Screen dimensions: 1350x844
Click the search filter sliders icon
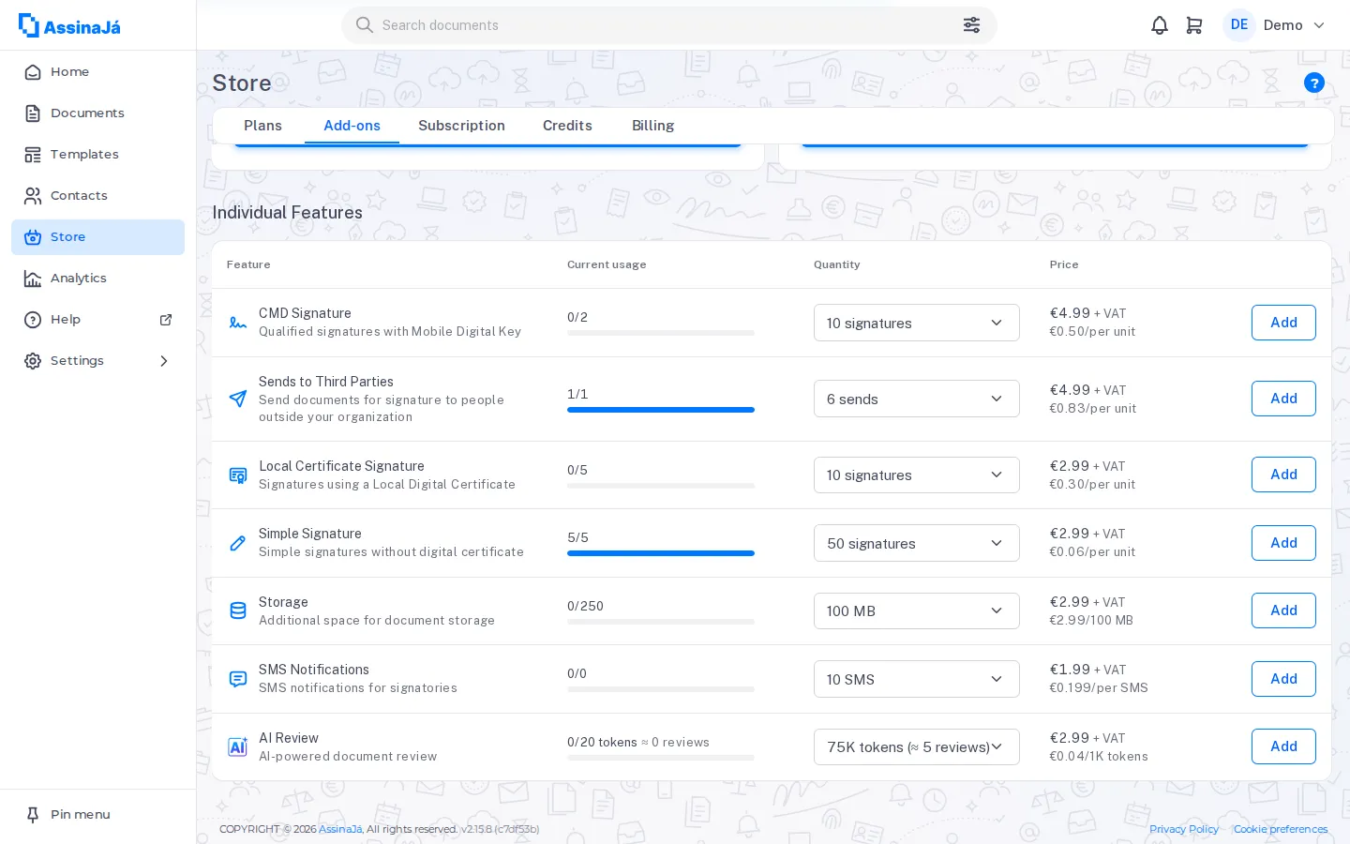(x=971, y=25)
